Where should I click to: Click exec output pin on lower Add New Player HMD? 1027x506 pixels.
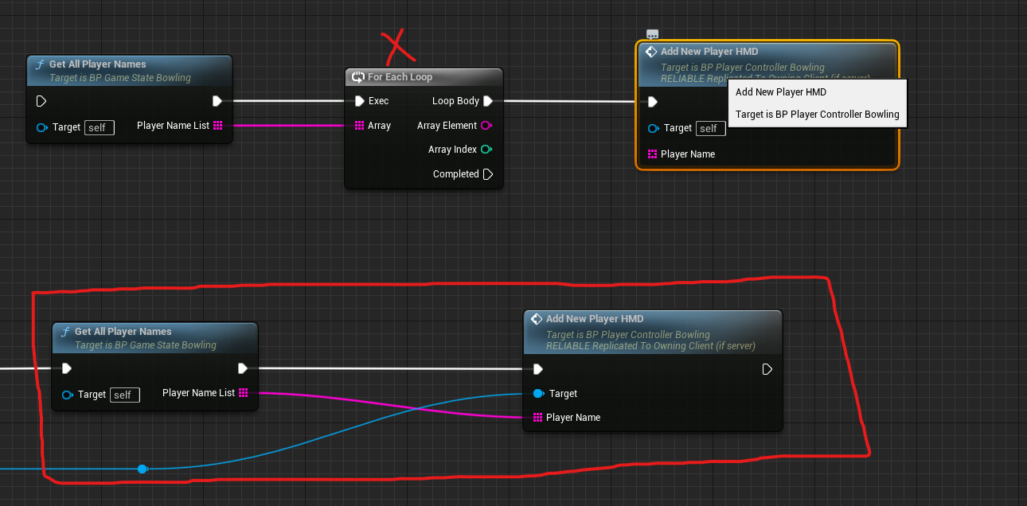click(x=767, y=369)
